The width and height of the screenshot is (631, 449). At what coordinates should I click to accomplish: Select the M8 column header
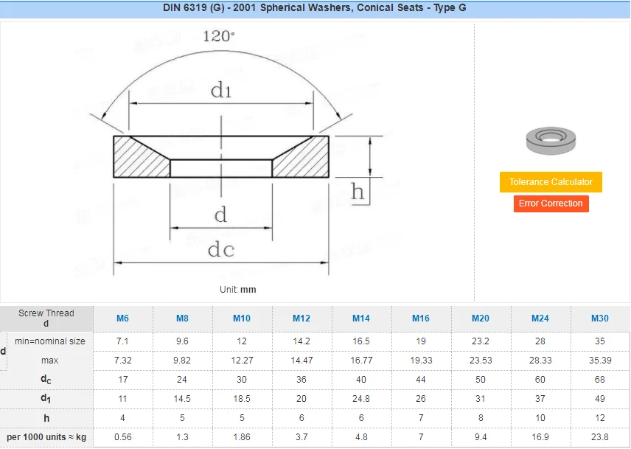click(x=181, y=319)
